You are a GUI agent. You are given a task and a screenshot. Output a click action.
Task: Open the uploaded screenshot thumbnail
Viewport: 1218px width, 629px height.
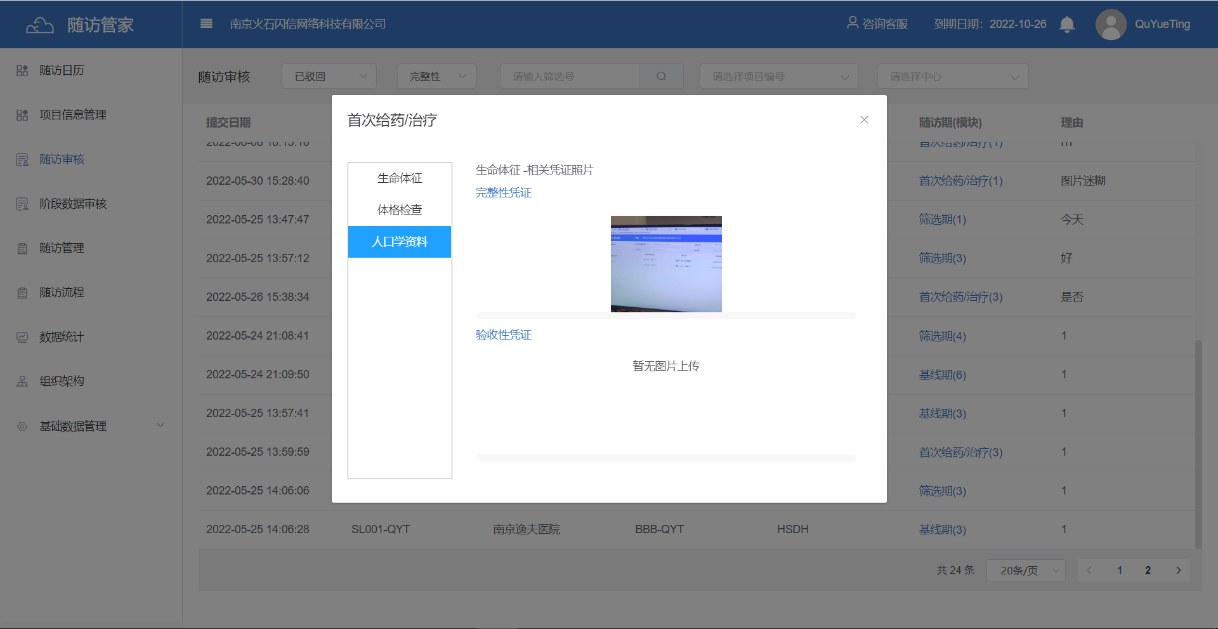666,264
